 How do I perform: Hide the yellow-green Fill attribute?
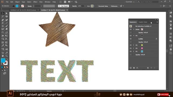click(x=131, y=45)
